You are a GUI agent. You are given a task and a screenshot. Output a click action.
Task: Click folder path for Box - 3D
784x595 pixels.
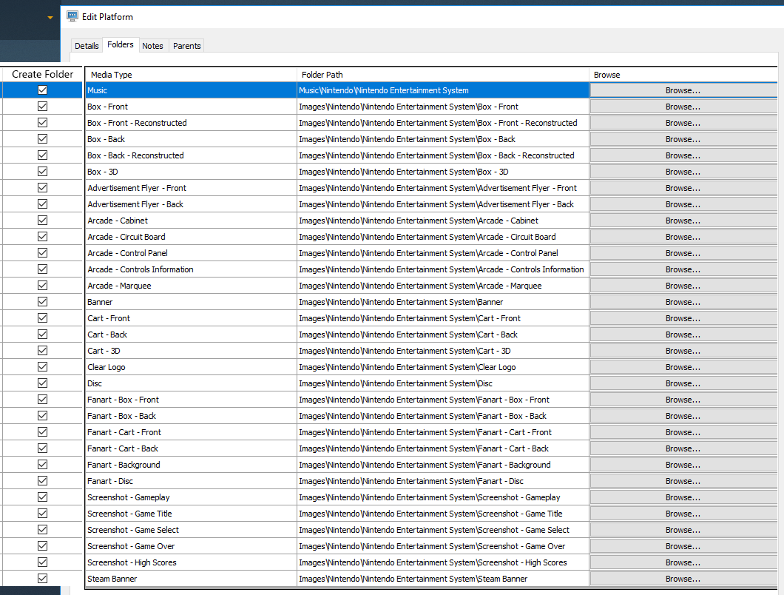(443, 172)
